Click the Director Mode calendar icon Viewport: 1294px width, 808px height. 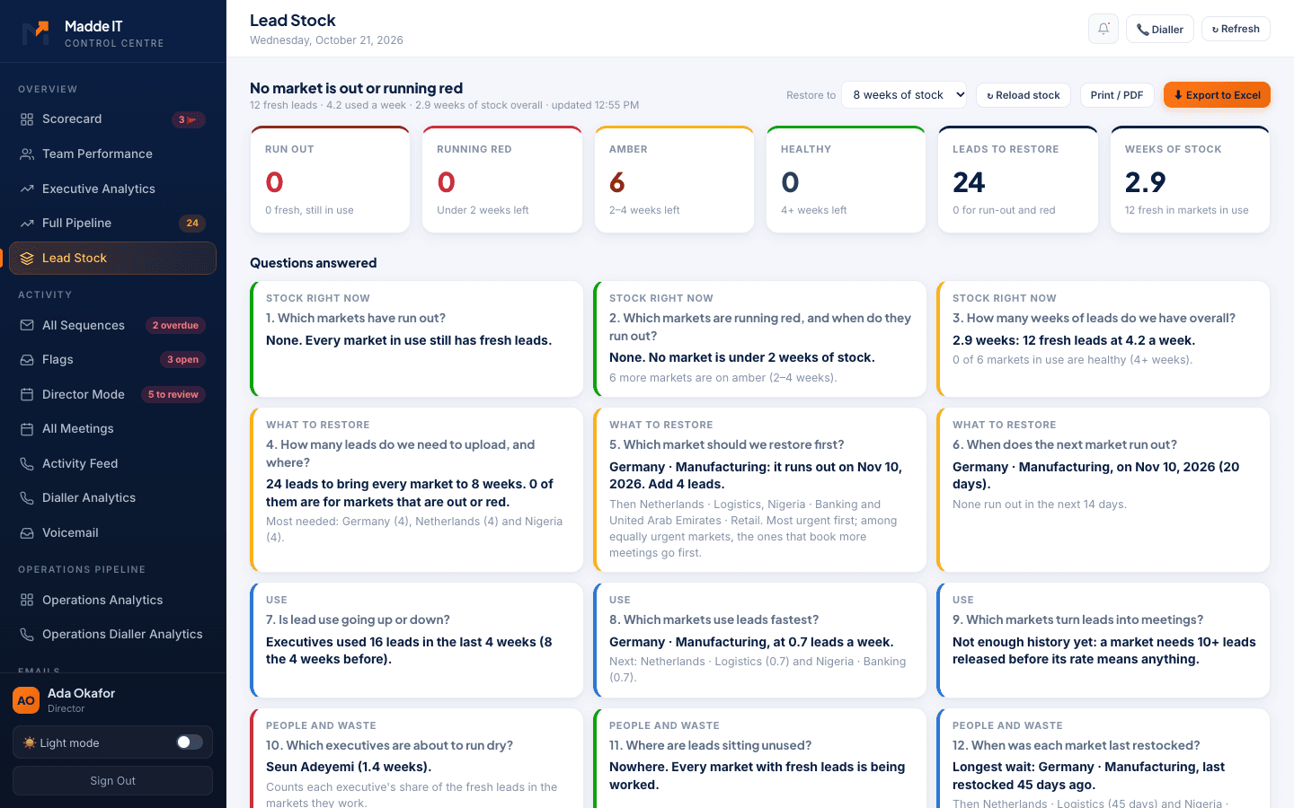click(27, 395)
